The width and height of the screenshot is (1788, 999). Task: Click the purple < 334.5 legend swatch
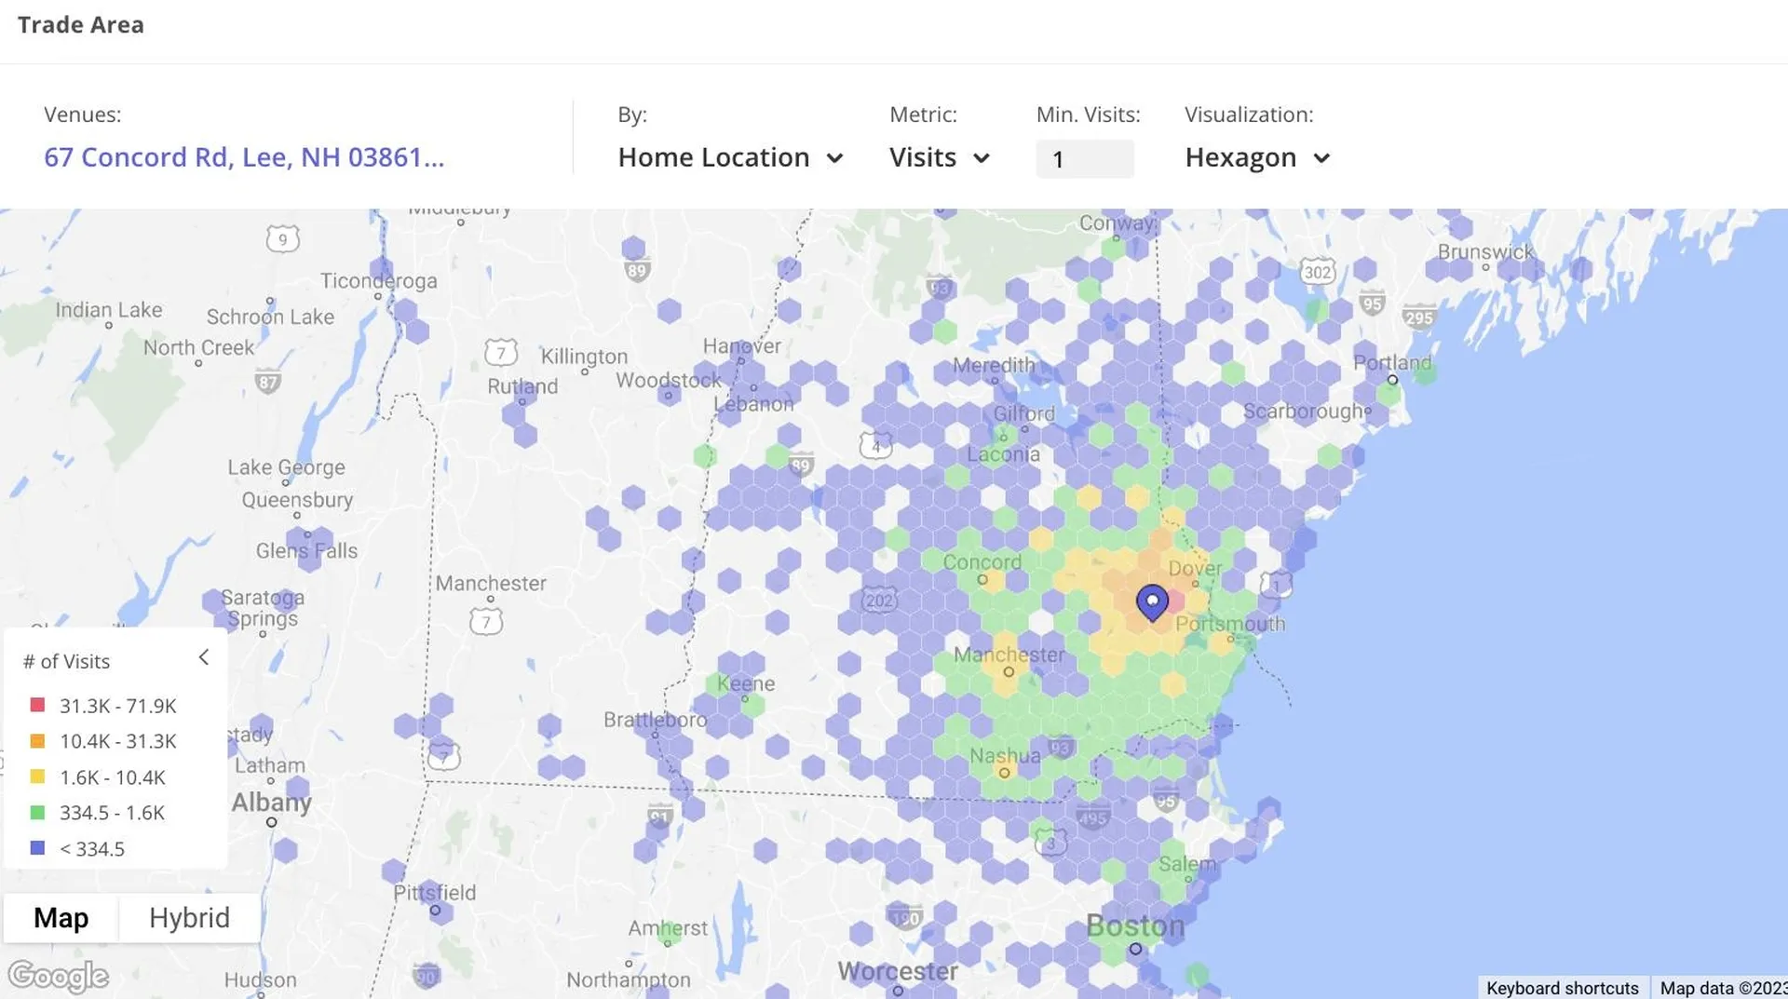click(37, 848)
